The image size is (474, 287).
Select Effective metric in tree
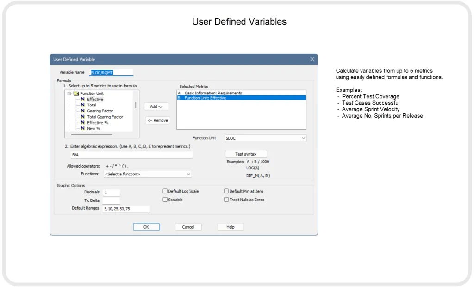95,99
